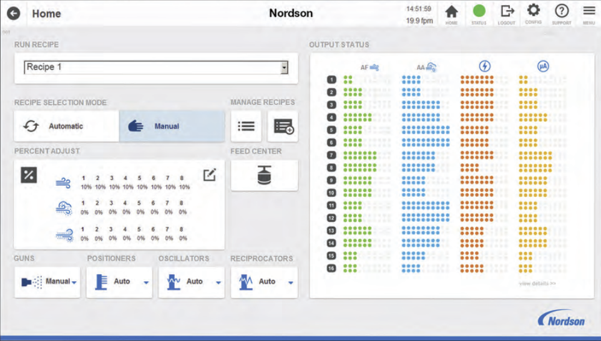The image size is (601, 341).
Task: Select gun number 8 in Output Status
Action: pyautogui.click(x=331, y=168)
